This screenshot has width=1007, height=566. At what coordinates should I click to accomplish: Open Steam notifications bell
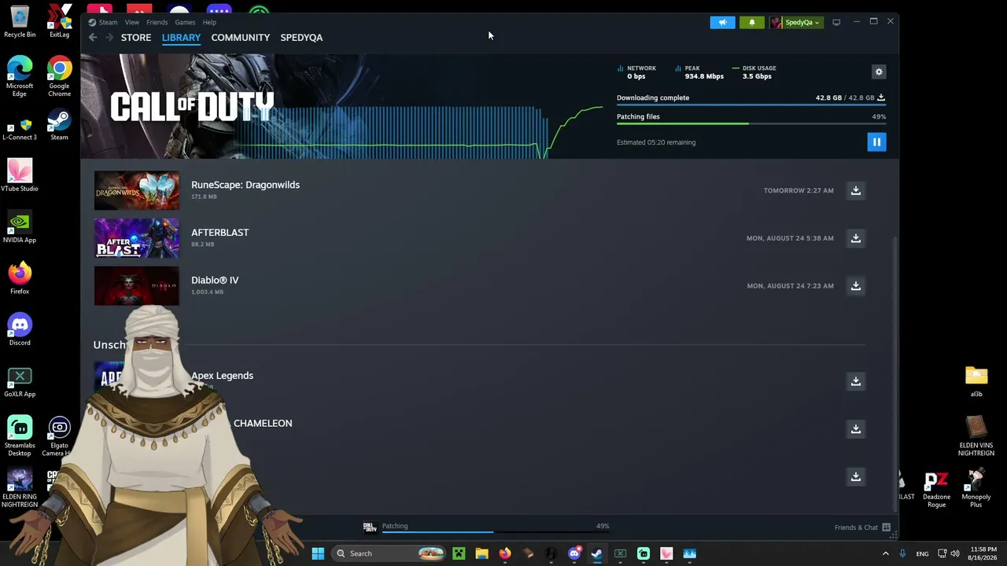(751, 22)
